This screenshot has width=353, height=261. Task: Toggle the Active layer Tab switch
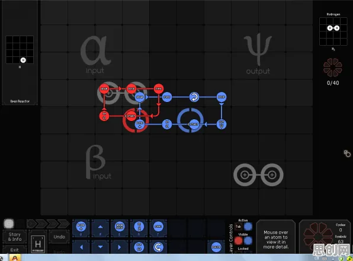[238, 227]
